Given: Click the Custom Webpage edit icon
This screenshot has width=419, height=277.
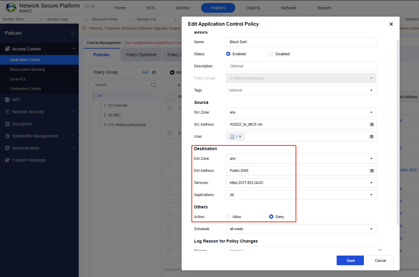Looking at the screenshot, I should [7, 160].
